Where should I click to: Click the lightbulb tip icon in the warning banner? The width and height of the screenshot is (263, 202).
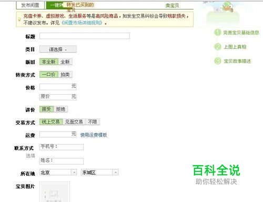coord(19,19)
